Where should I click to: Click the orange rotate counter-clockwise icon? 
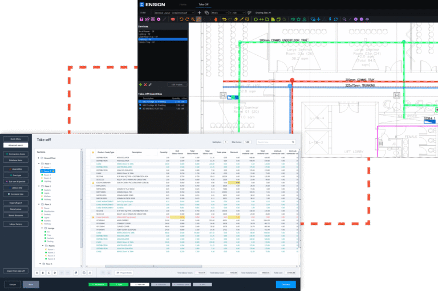(181, 19)
